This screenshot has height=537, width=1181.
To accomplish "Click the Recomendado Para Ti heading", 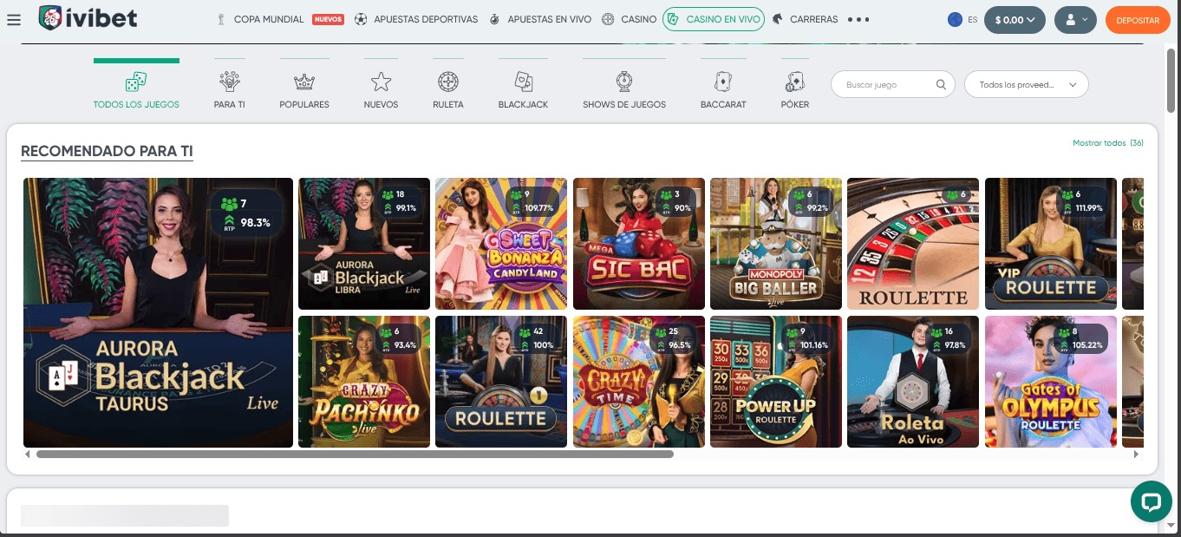I will pos(107,151).
